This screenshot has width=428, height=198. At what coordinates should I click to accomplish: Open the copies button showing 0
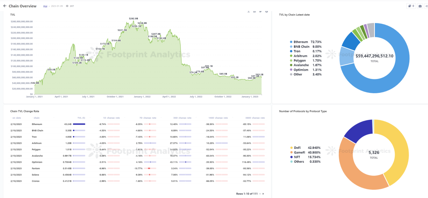(x=411, y=6)
